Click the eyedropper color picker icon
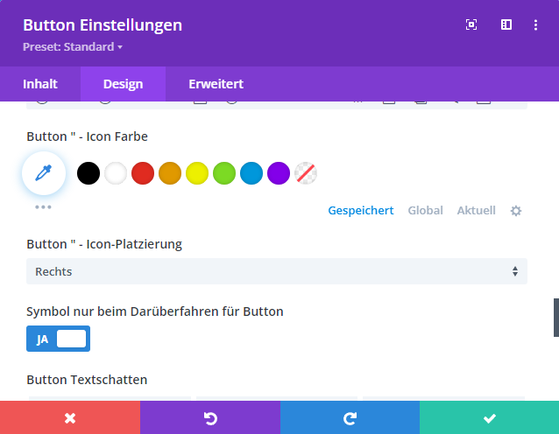Viewport: 559px width, 434px height. click(44, 173)
